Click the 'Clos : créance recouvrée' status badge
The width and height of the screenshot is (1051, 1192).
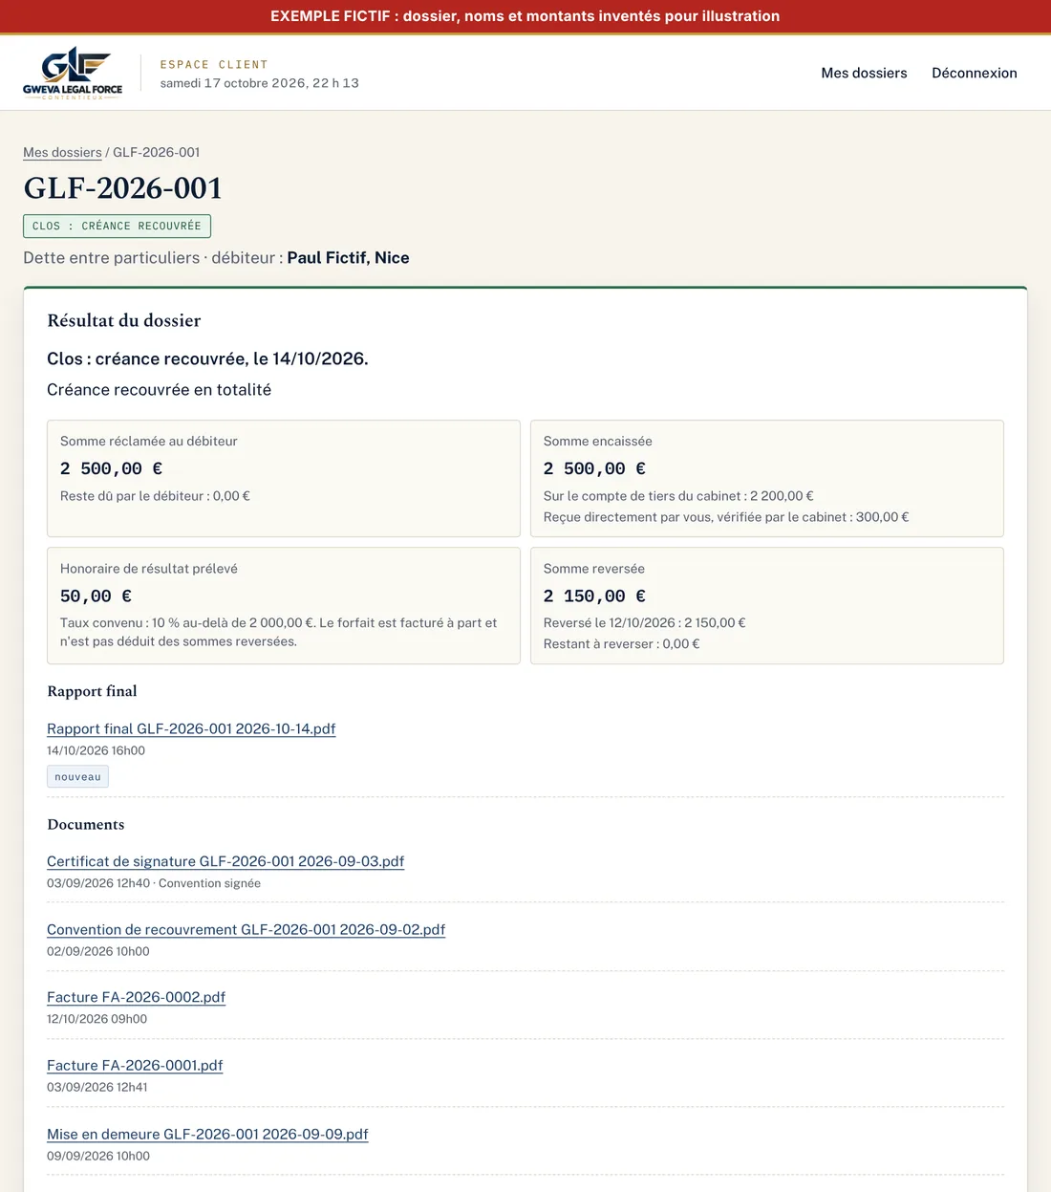117,226
